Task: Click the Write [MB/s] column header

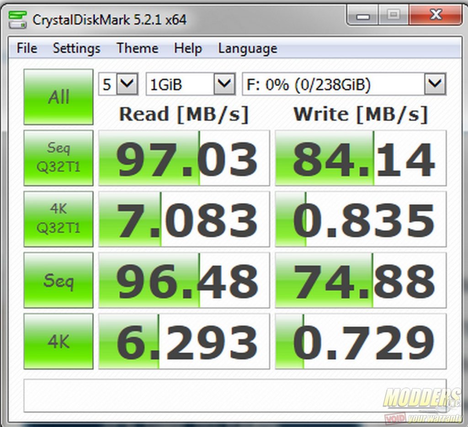Action: (x=361, y=114)
